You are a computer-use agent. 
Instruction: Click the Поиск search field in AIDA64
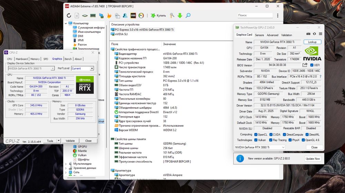(x=255, y=15)
